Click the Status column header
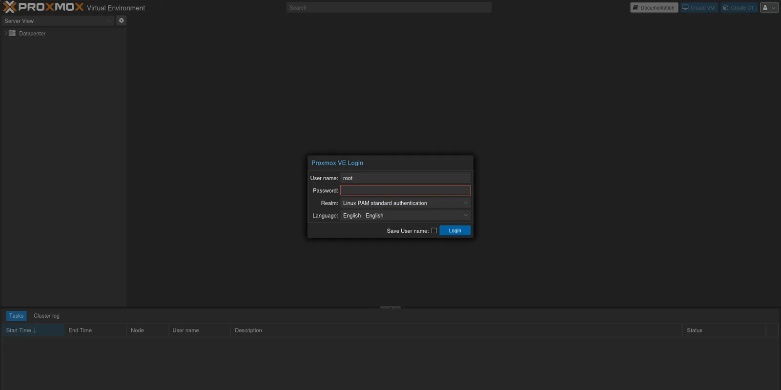This screenshot has width=781, height=390. (724, 330)
